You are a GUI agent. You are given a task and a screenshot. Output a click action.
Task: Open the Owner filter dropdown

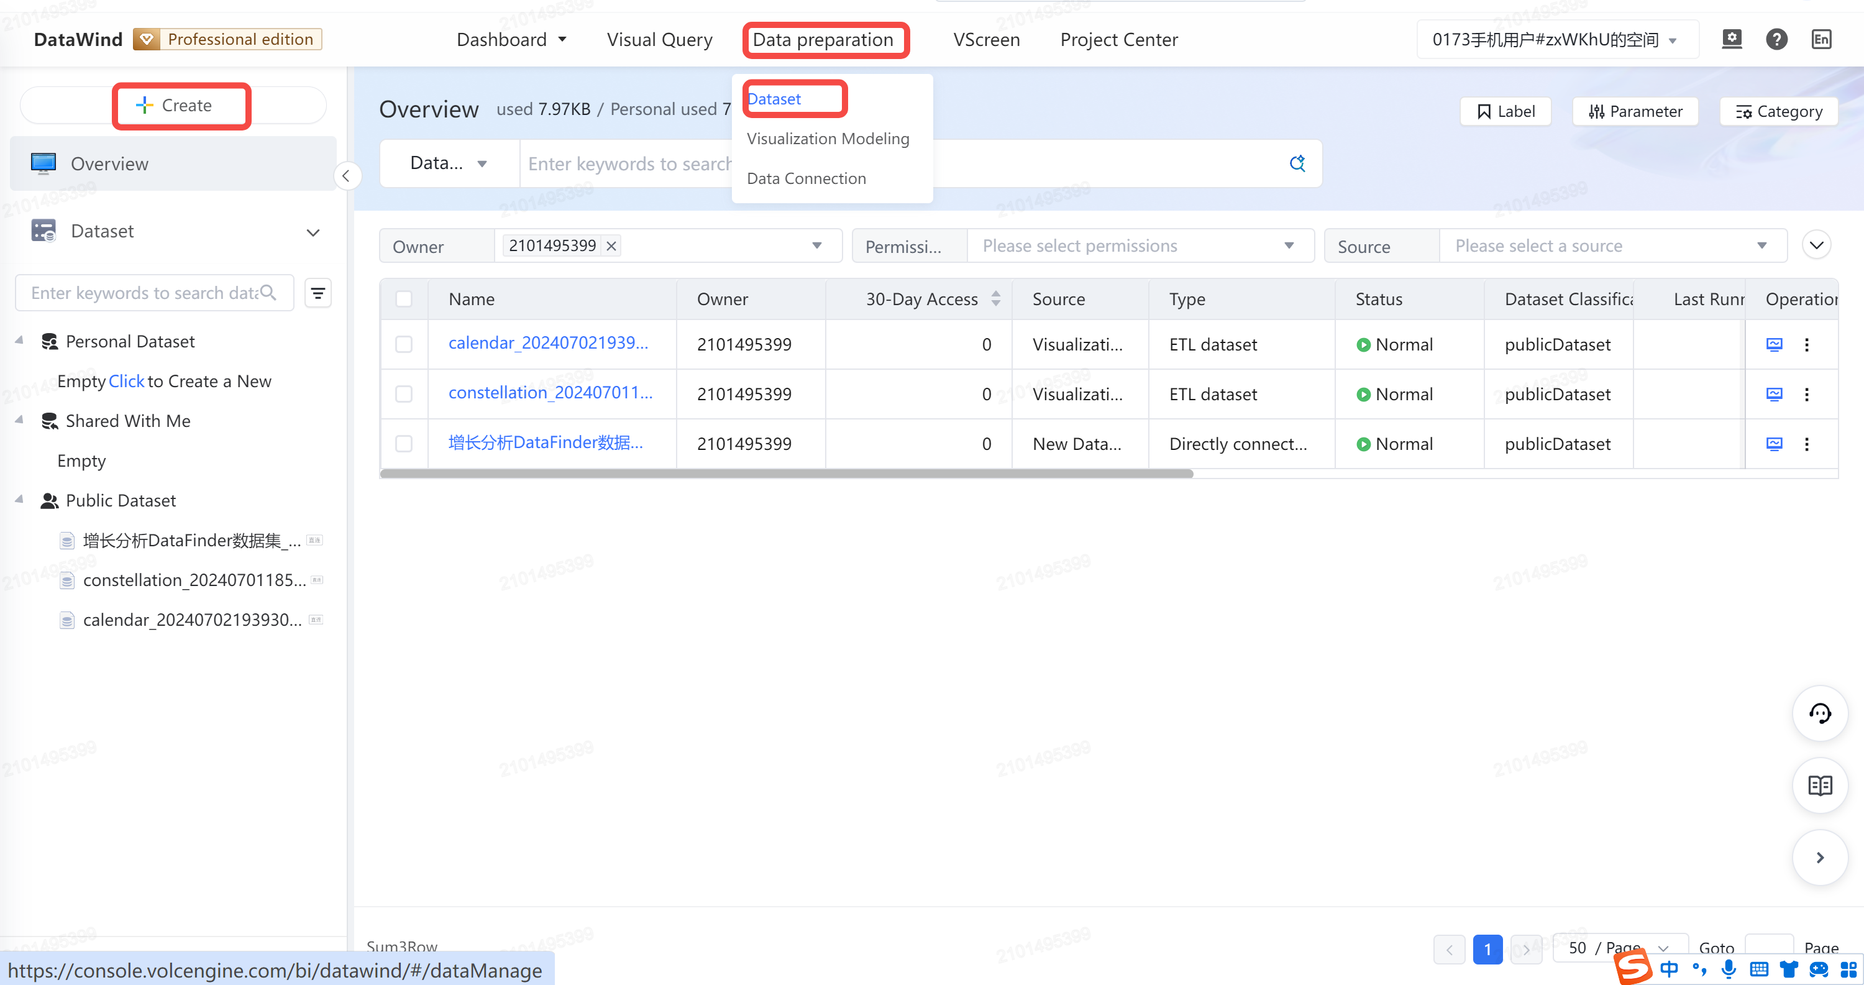point(817,246)
